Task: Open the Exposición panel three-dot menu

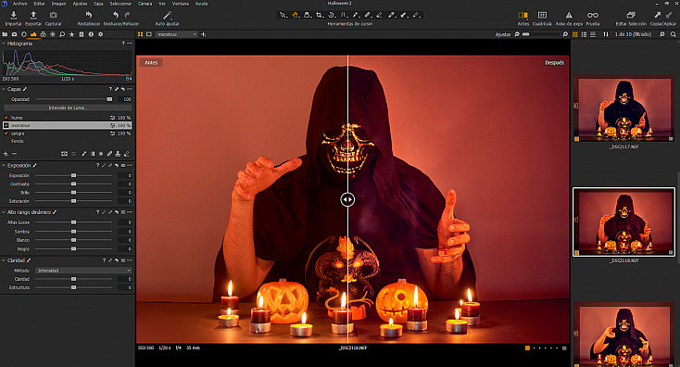Action: tap(130, 165)
